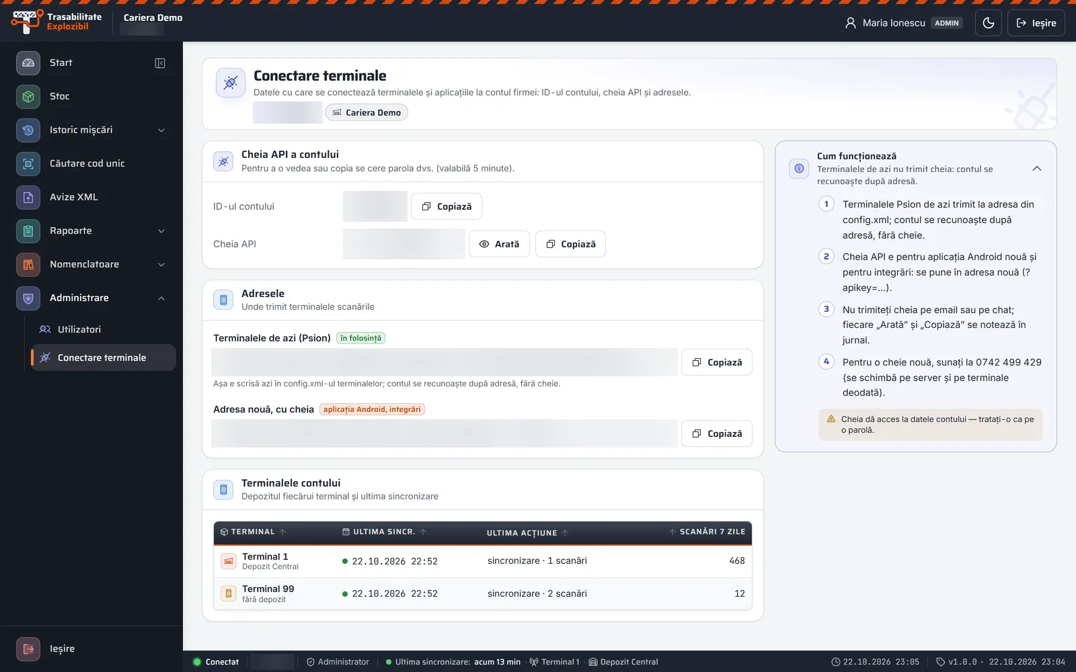This screenshot has width=1076, height=672.
Task: Collapse the Administrare submenu chevron
Action: coord(161,298)
